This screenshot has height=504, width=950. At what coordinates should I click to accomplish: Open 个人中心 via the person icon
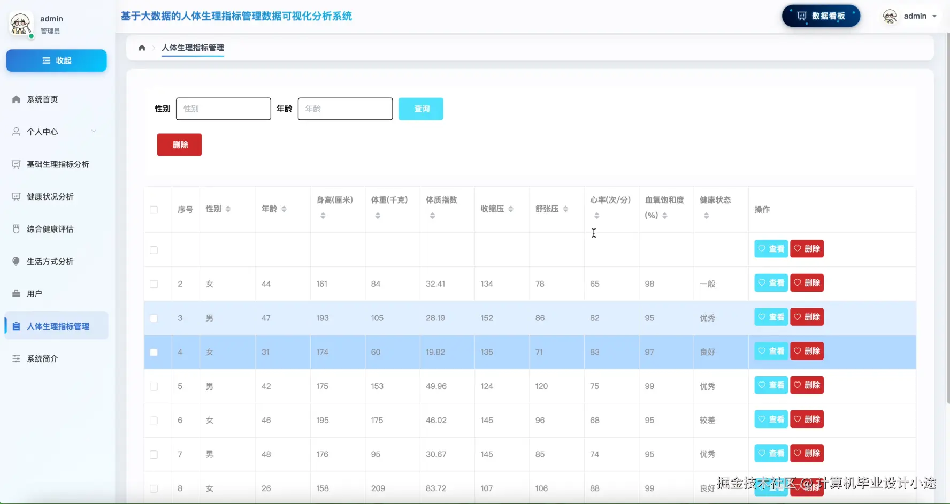point(16,132)
